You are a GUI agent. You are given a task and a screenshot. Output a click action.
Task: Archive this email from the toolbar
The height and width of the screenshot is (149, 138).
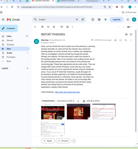click(42, 27)
